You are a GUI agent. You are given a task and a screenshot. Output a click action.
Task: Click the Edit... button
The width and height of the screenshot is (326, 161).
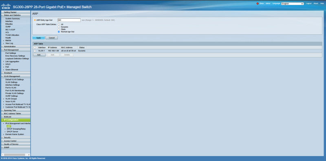53,55
